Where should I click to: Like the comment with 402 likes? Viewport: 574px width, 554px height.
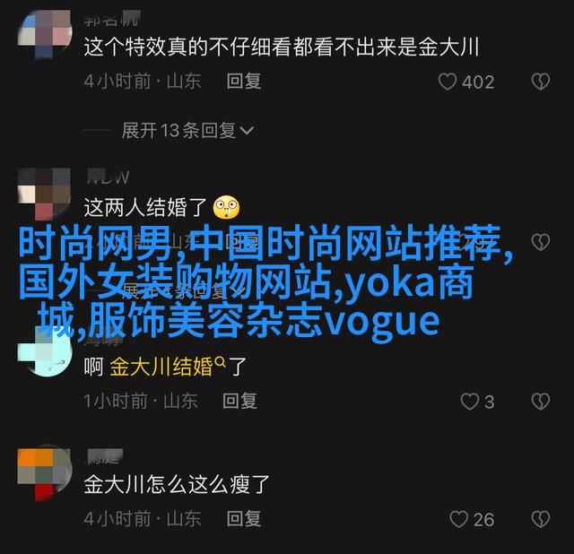[448, 82]
